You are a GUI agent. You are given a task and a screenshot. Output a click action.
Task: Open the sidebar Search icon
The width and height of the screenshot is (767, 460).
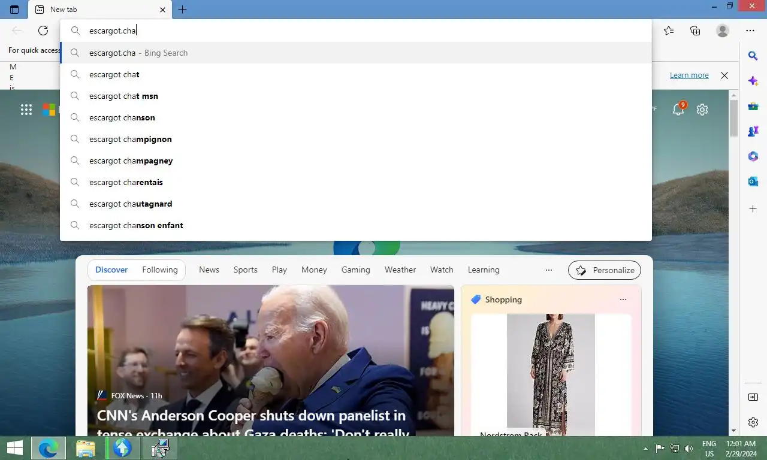pyautogui.click(x=753, y=56)
